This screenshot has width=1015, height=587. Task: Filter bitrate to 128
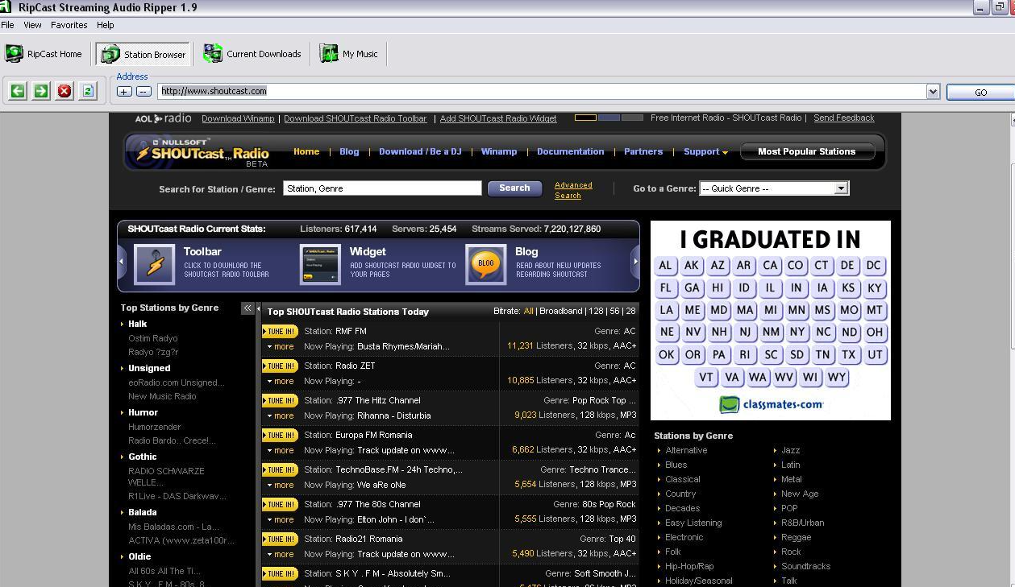pos(596,311)
